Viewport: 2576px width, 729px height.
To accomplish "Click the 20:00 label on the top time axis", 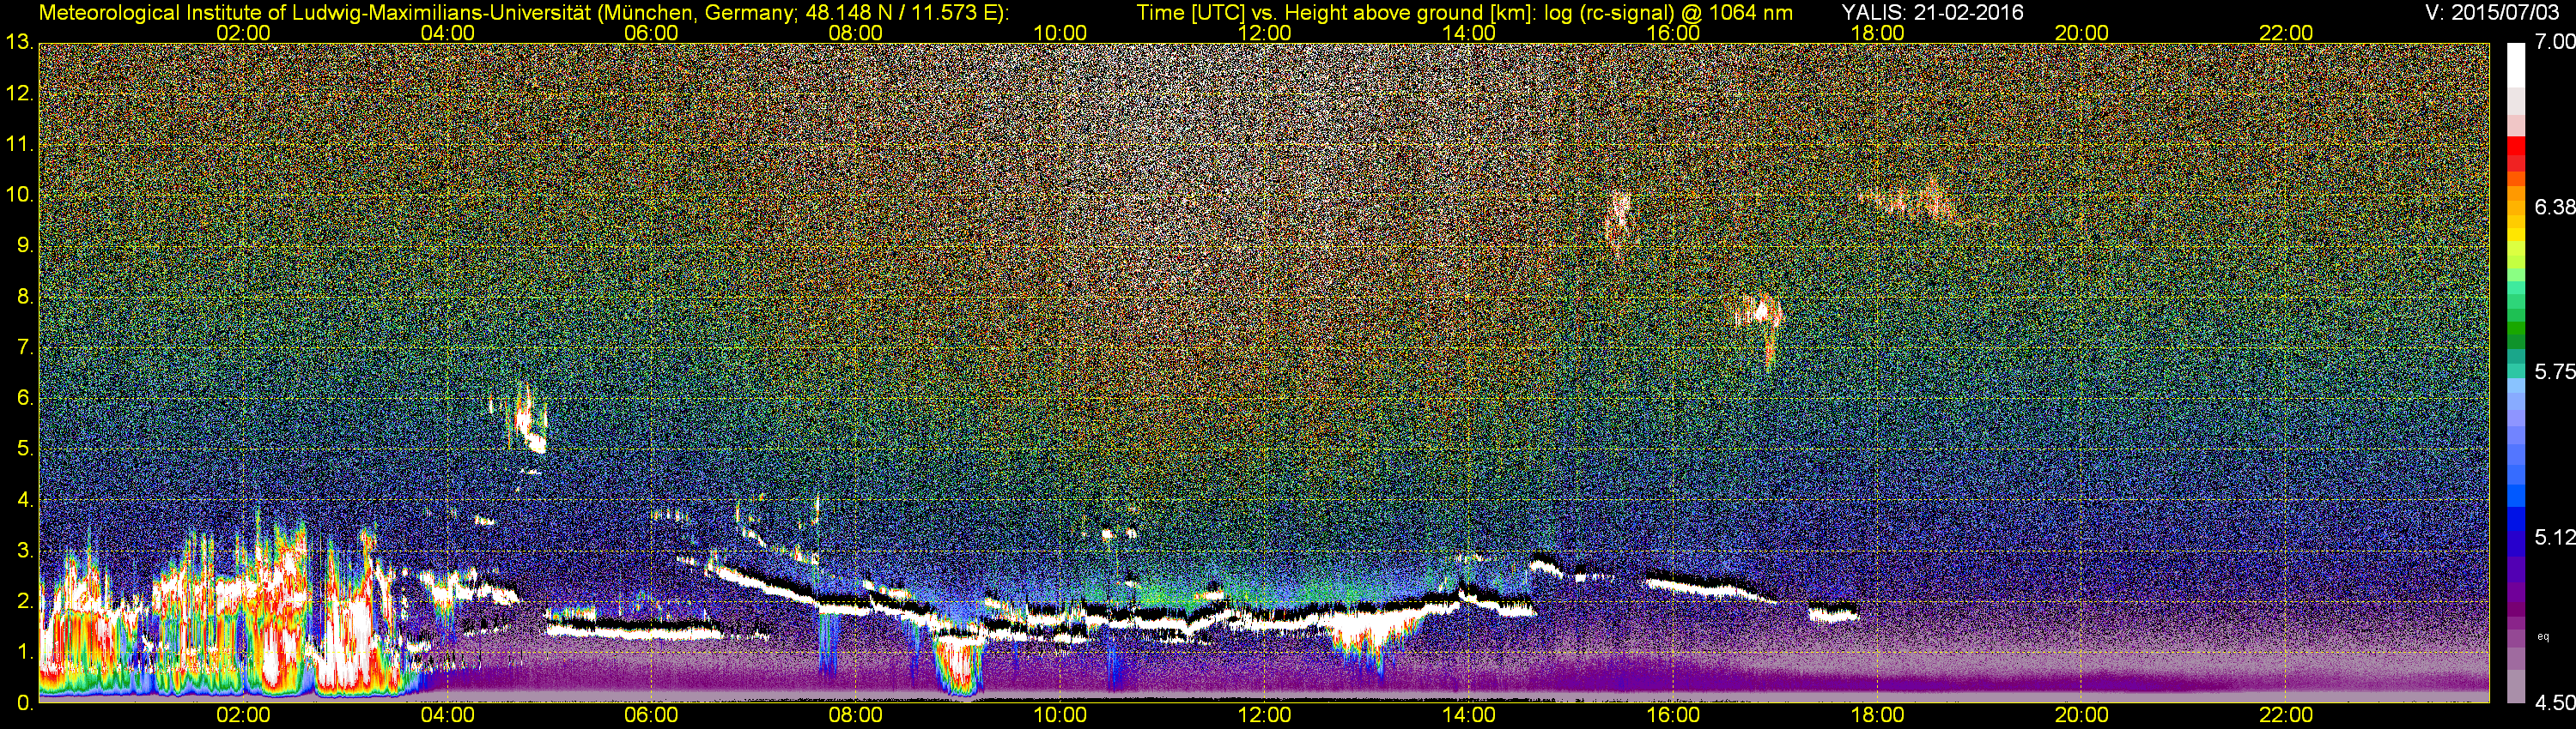I will coord(2082,33).
